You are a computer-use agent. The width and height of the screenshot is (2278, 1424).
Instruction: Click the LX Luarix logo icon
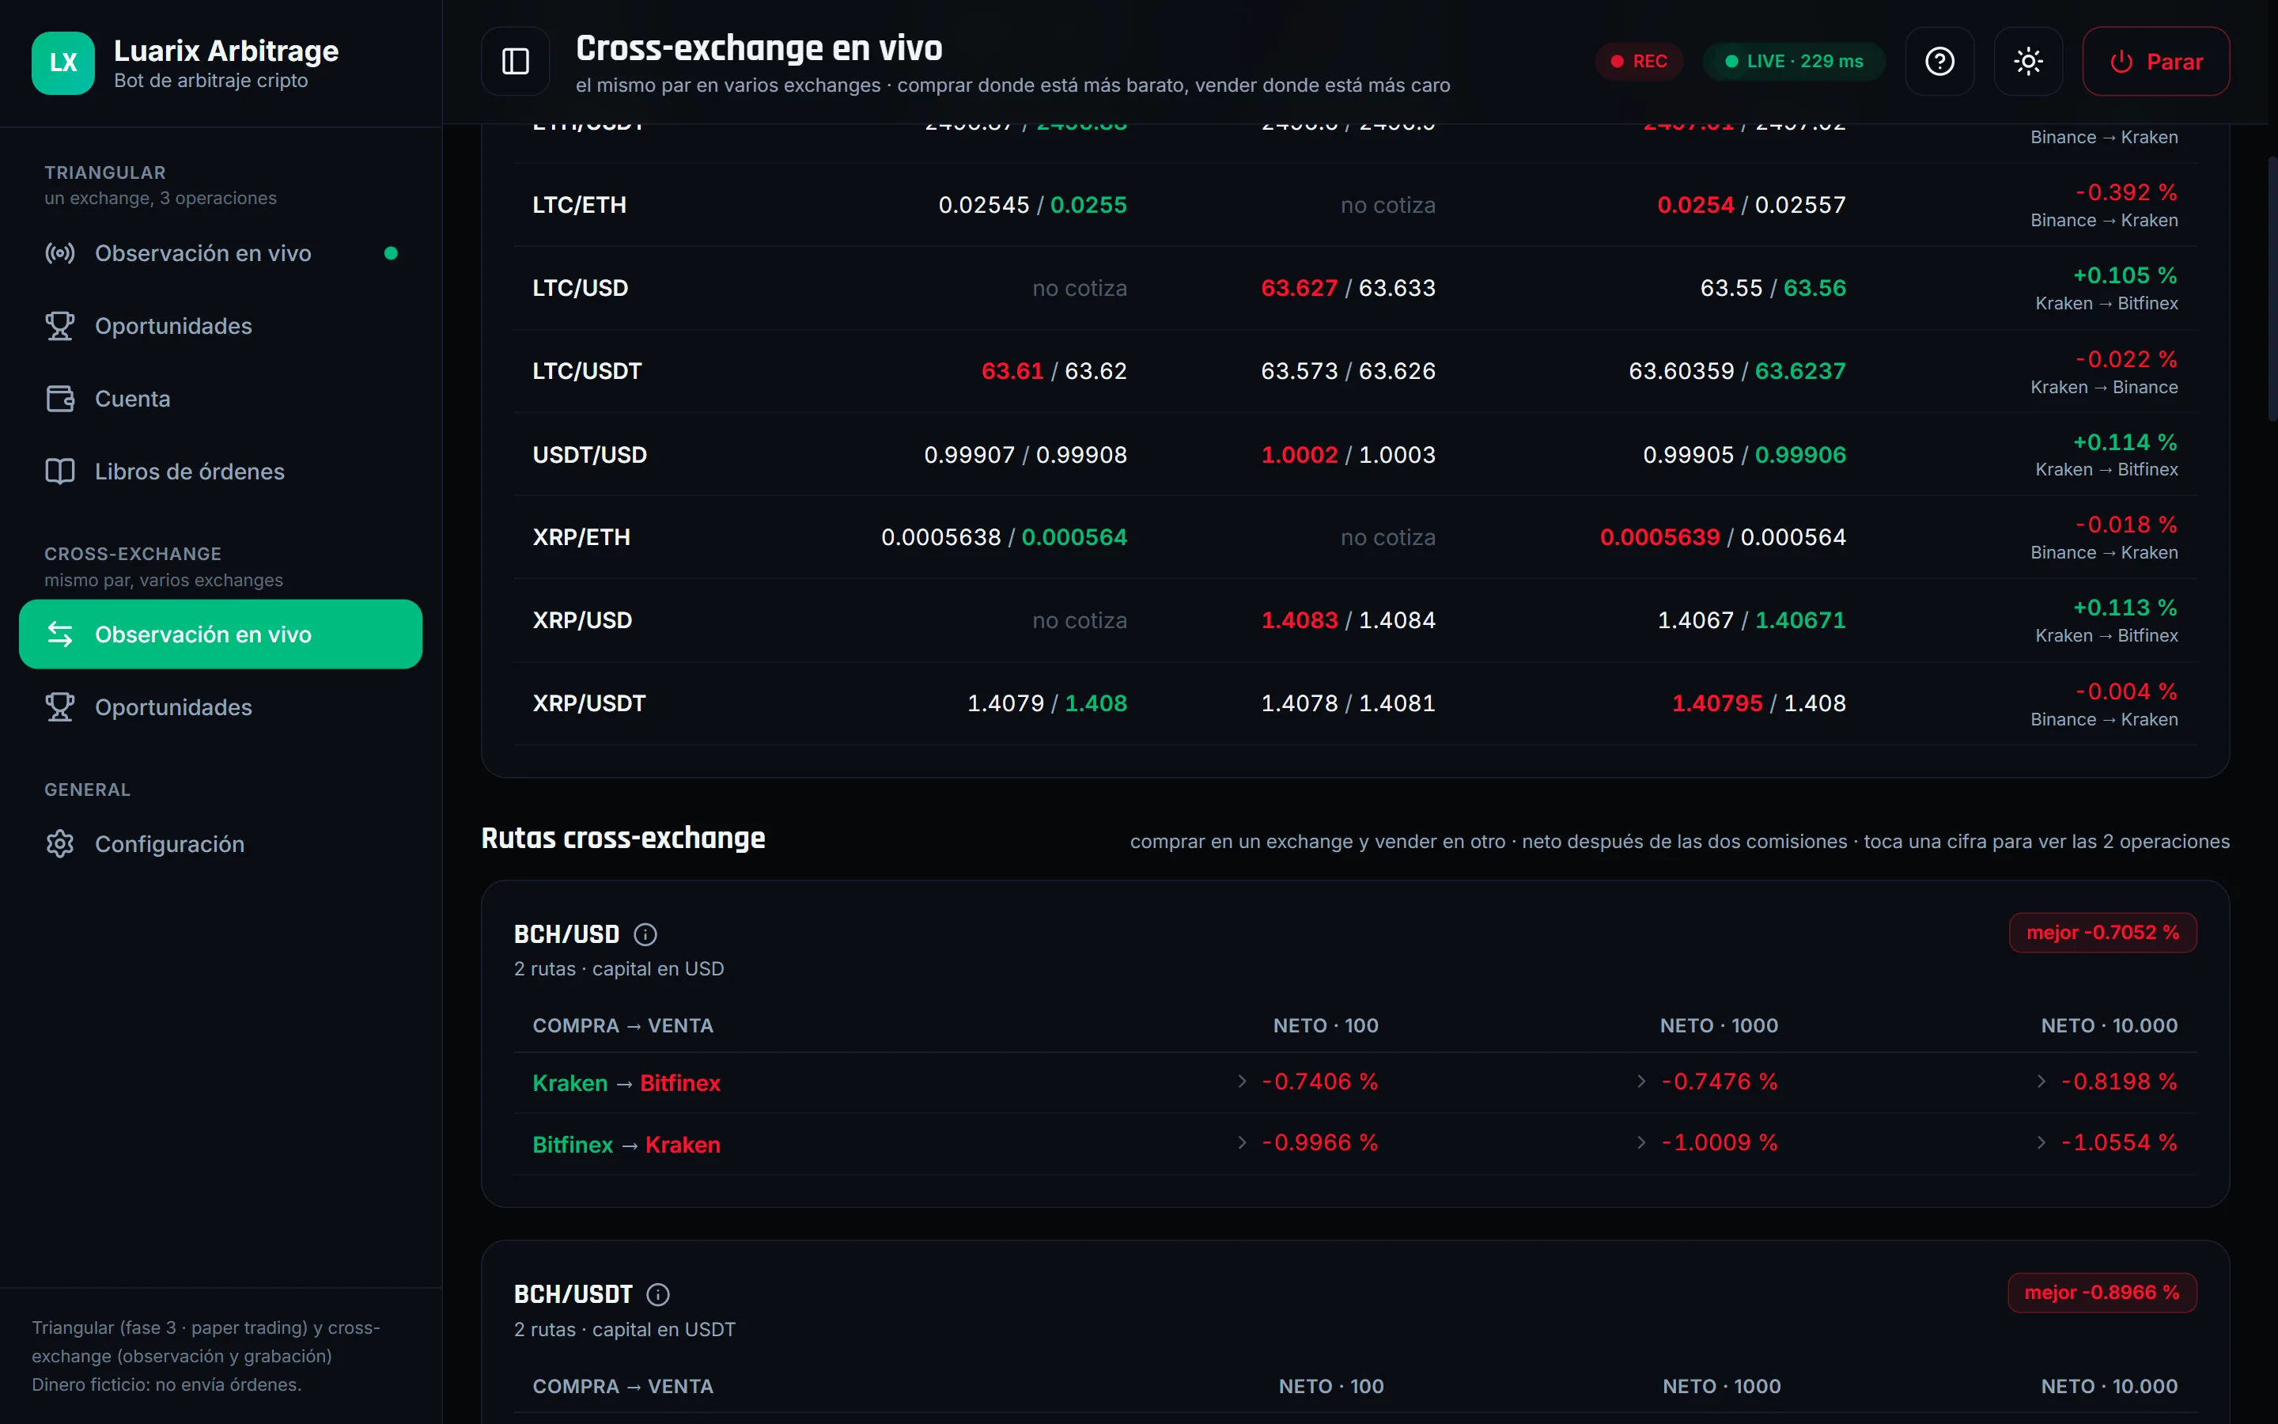(63, 62)
